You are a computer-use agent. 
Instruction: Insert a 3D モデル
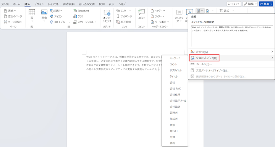58,22
